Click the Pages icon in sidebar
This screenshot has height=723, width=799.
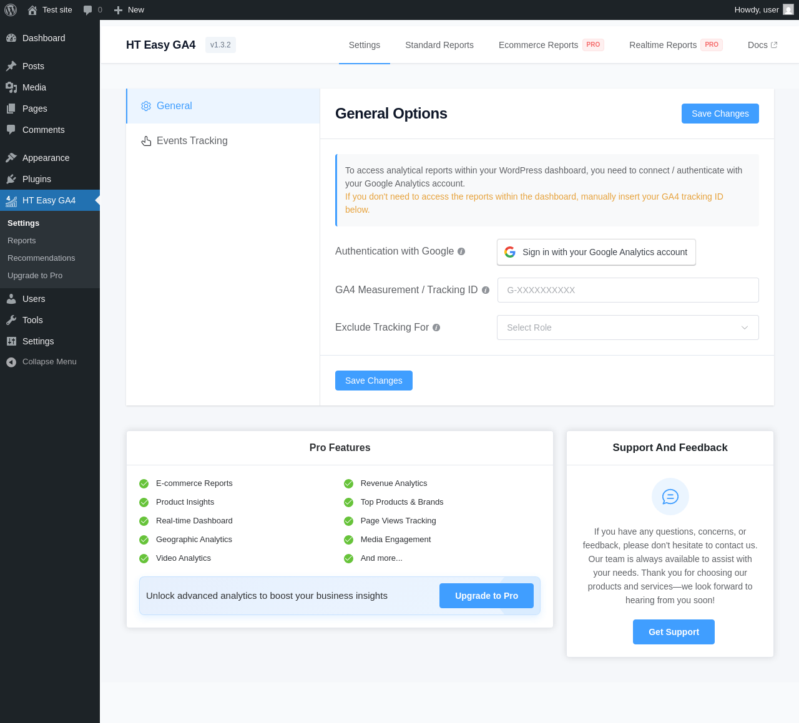point(11,109)
